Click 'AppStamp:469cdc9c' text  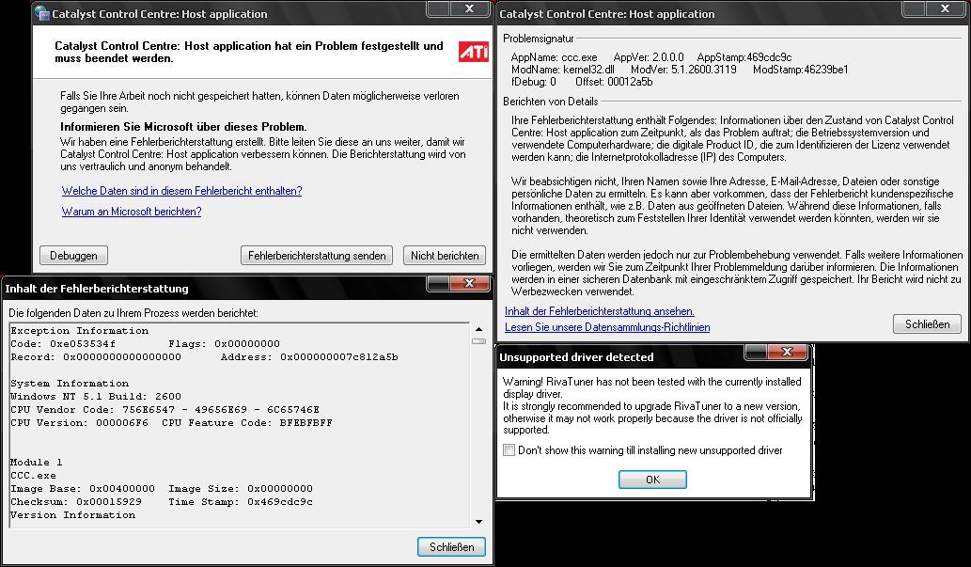pyautogui.click(x=744, y=57)
